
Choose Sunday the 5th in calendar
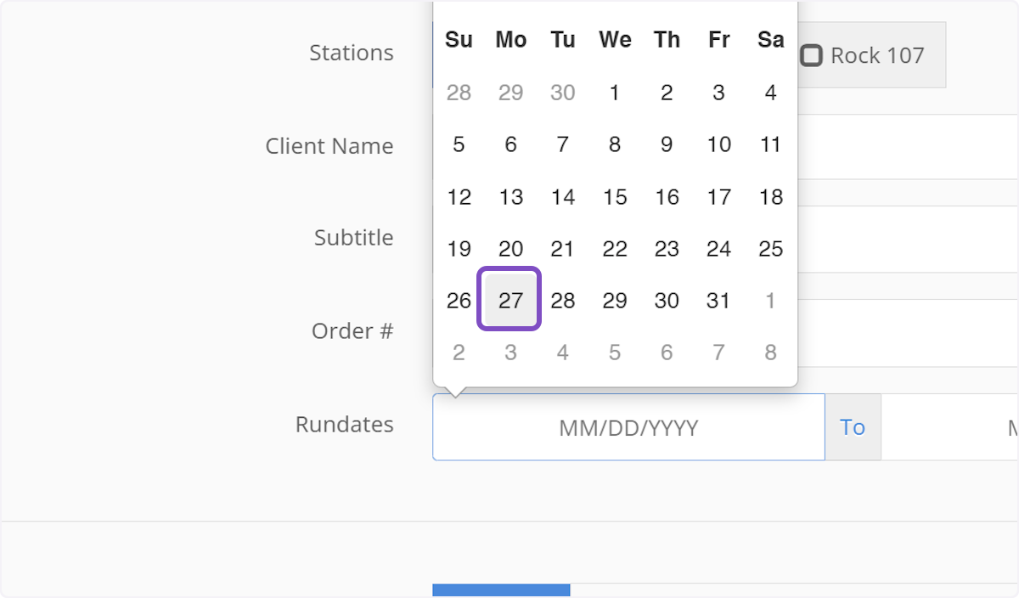pos(459,145)
